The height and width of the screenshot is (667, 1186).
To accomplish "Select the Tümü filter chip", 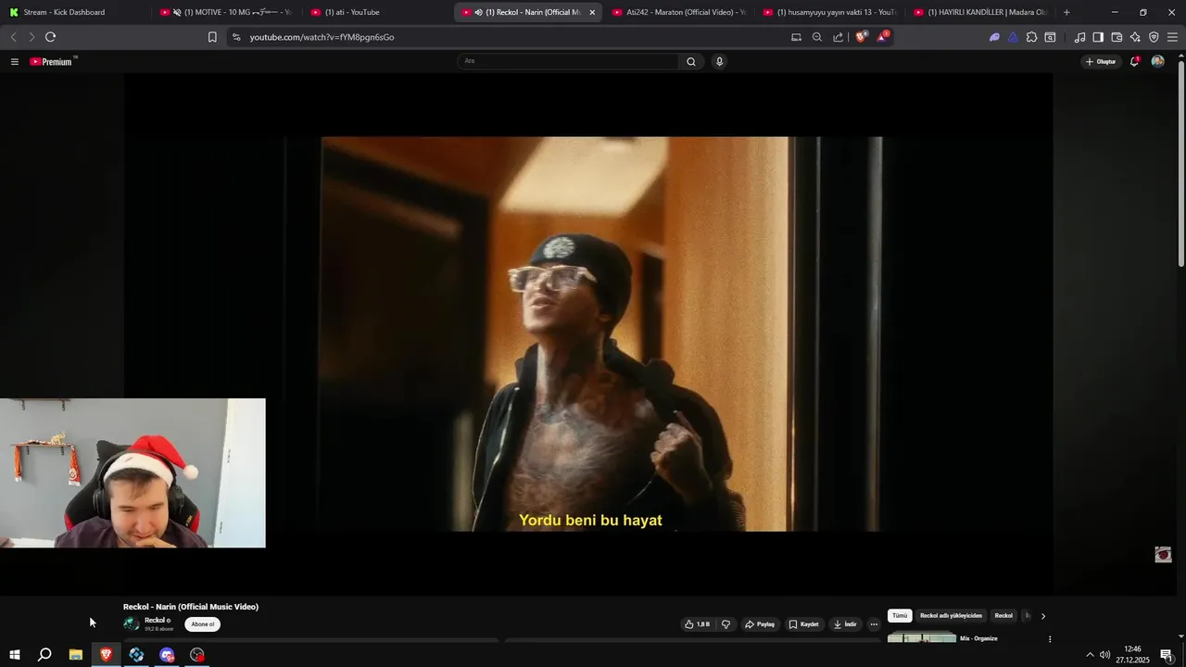I will (x=900, y=615).
